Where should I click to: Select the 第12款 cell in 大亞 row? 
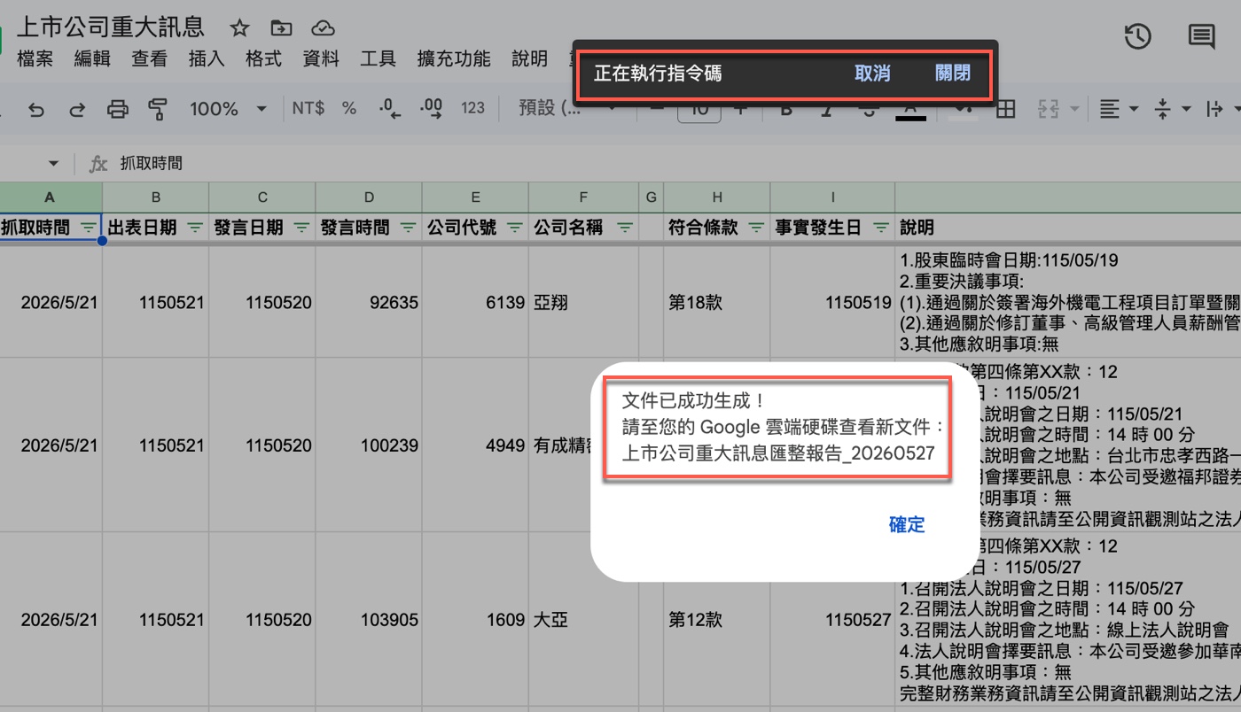pyautogui.click(x=717, y=621)
